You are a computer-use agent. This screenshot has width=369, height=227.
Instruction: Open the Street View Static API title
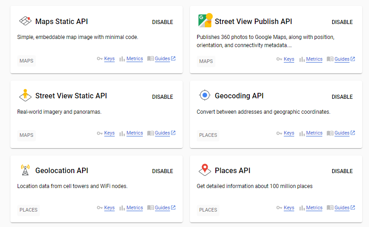pyautogui.click(x=71, y=96)
